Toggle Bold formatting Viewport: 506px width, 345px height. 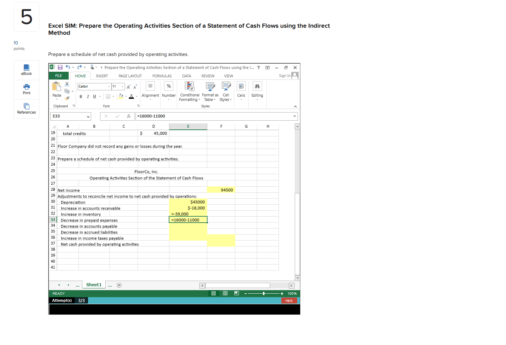click(81, 96)
